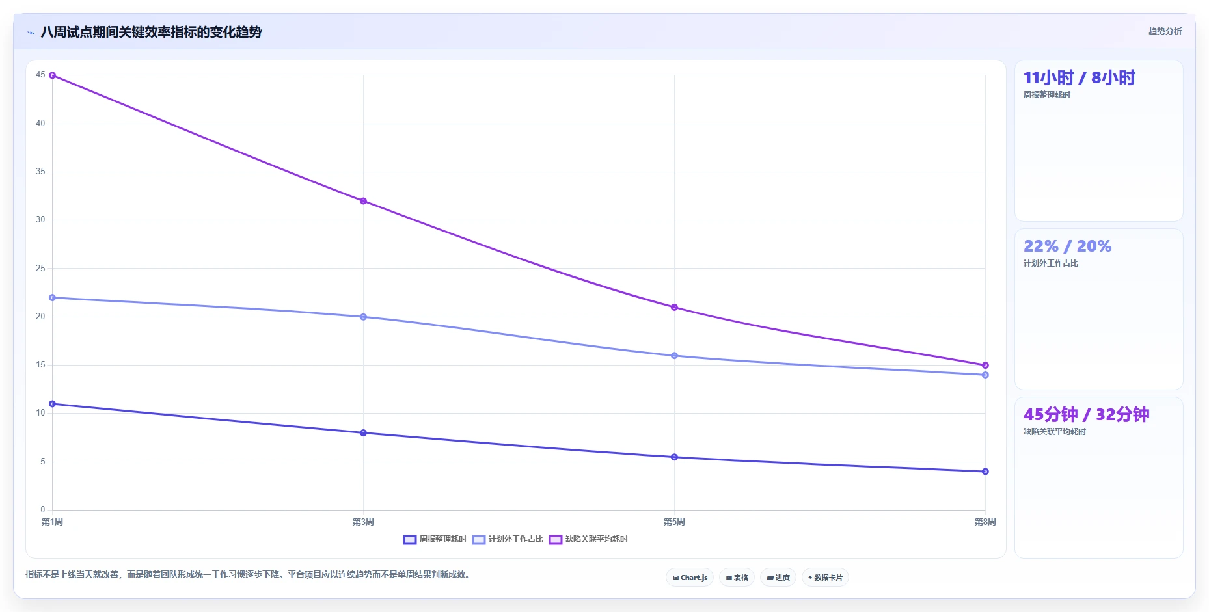
Task: Click the 11小时 / 8小时 card value
Action: point(1079,78)
